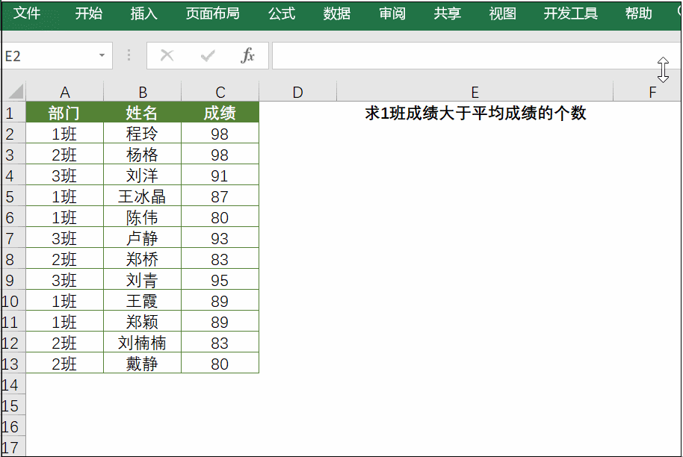Image resolution: width=683 pixels, height=457 pixels.
Task: Select the 共享 ribbon tab
Action: pos(447,13)
